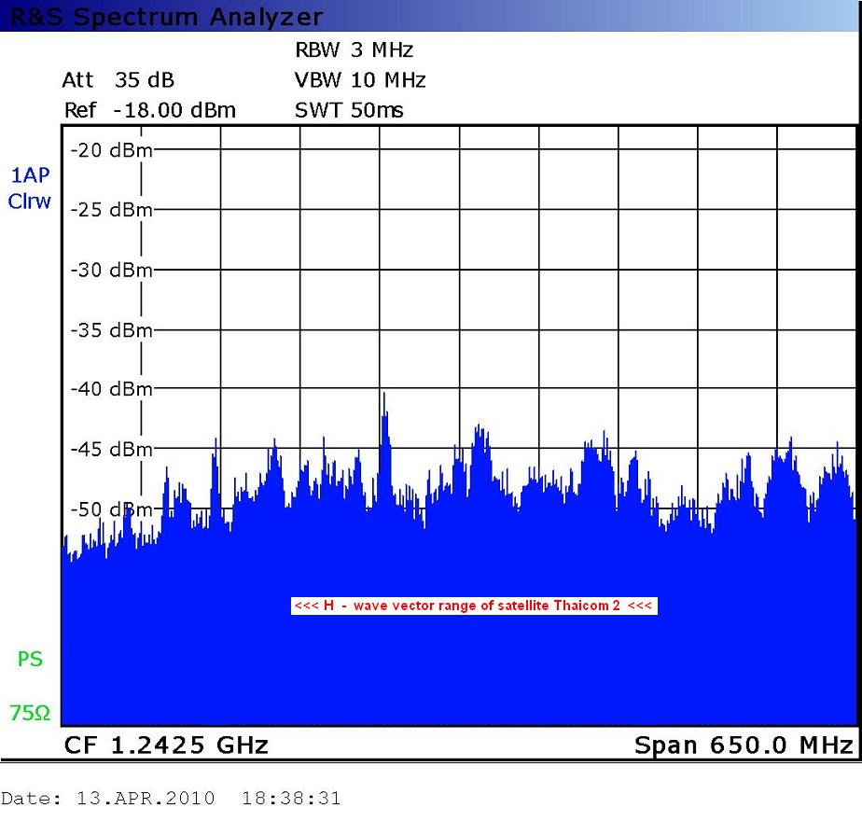Click the CF 1.2425 GHz center frequency
Image resolution: width=862 pixels, height=836 pixels.
[166, 745]
